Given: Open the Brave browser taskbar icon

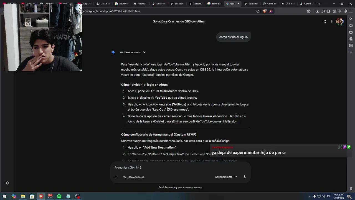Looking at the screenshot, I should [x=41, y=196].
